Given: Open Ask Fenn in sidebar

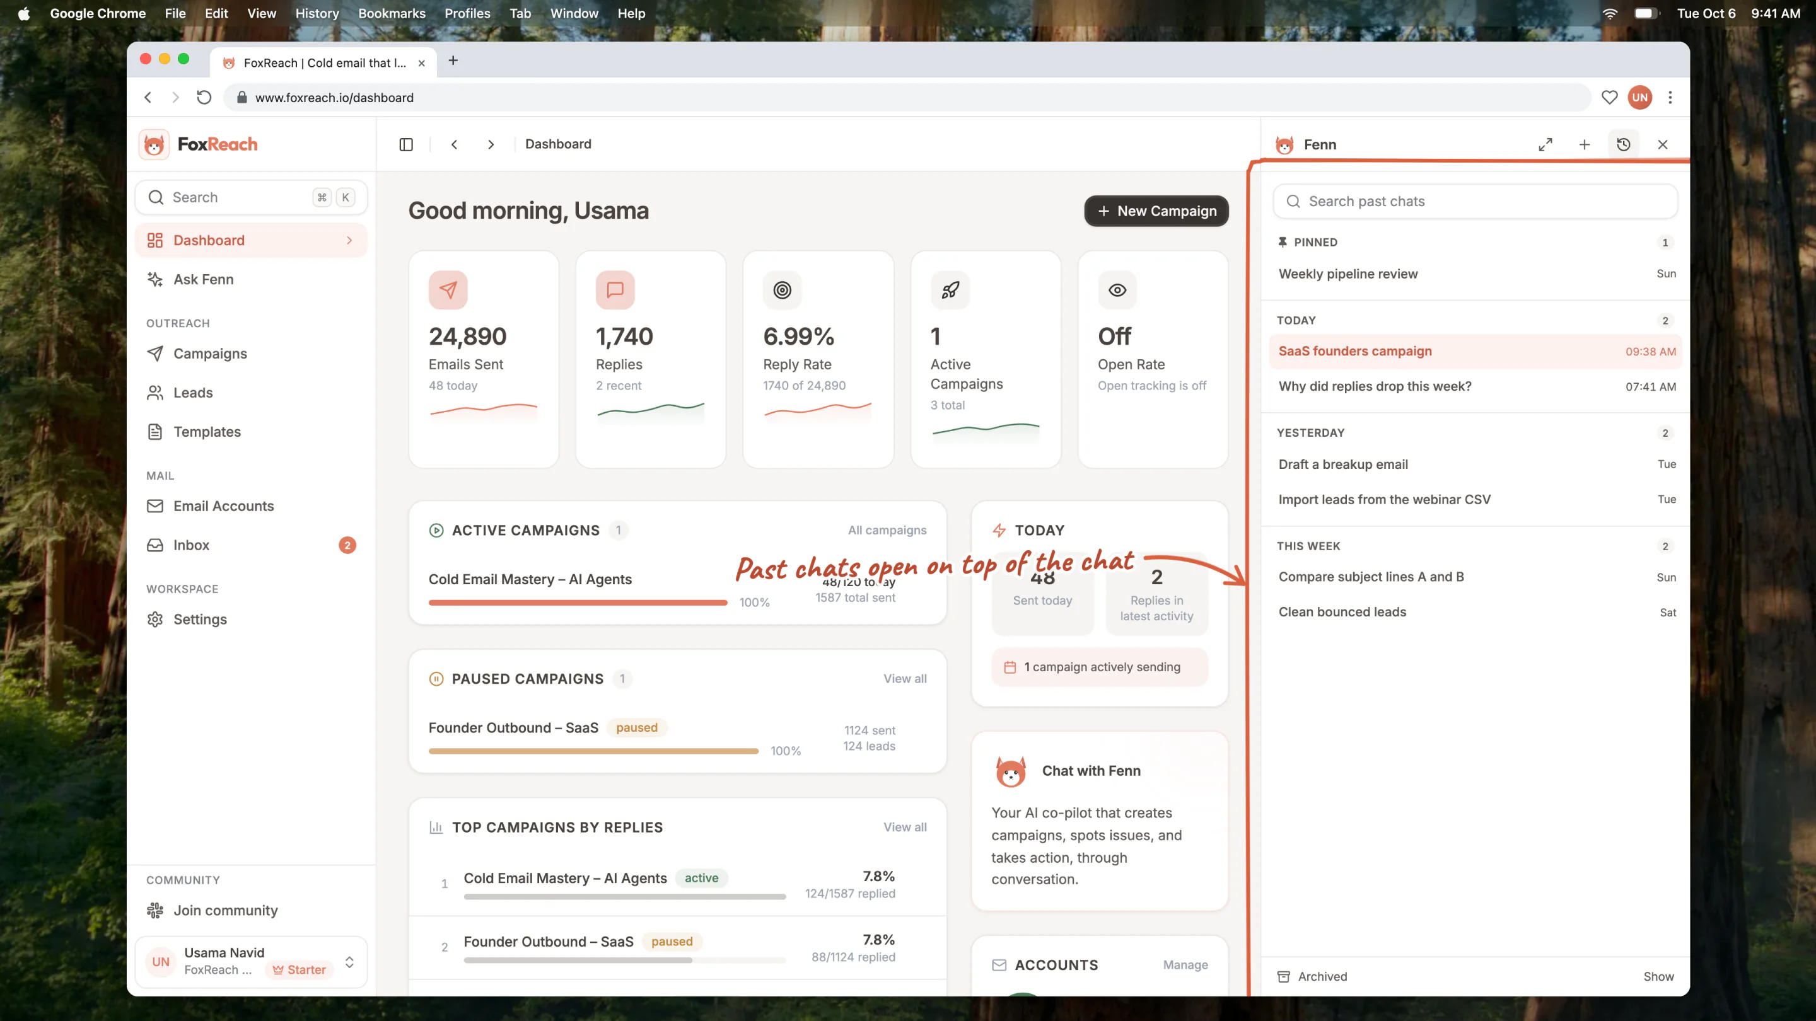Looking at the screenshot, I should click(x=251, y=279).
